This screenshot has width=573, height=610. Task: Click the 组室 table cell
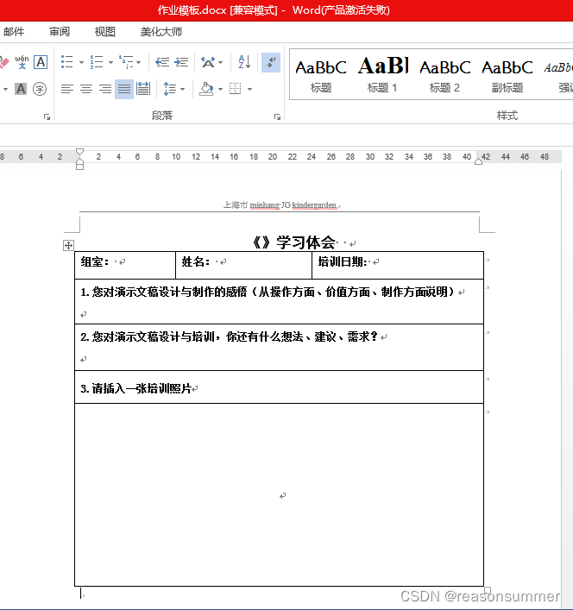(x=125, y=266)
